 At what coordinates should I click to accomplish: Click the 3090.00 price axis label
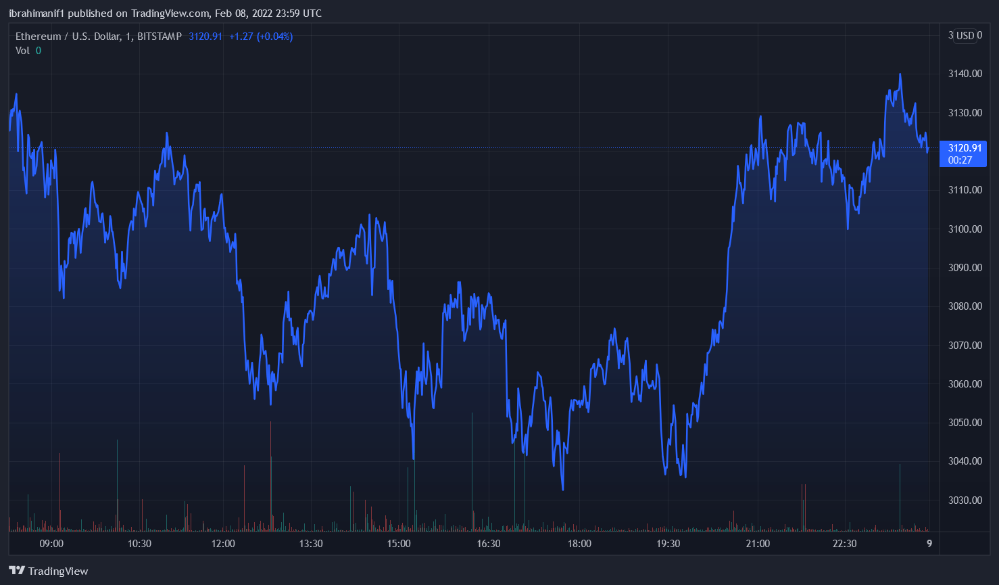(x=965, y=268)
